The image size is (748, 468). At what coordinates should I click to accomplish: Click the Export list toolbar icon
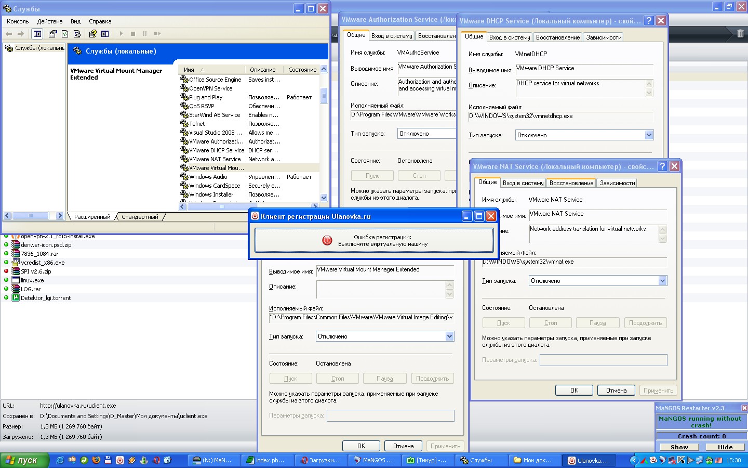[77, 34]
